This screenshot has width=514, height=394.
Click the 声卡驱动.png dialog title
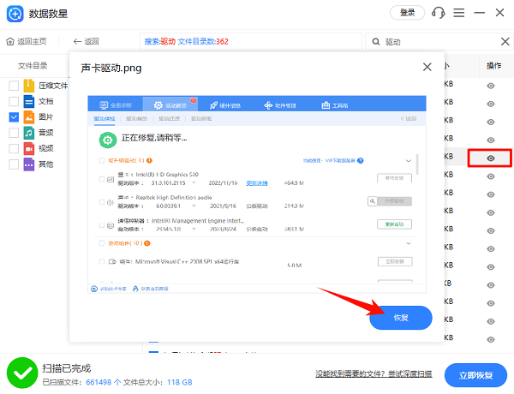tap(111, 69)
